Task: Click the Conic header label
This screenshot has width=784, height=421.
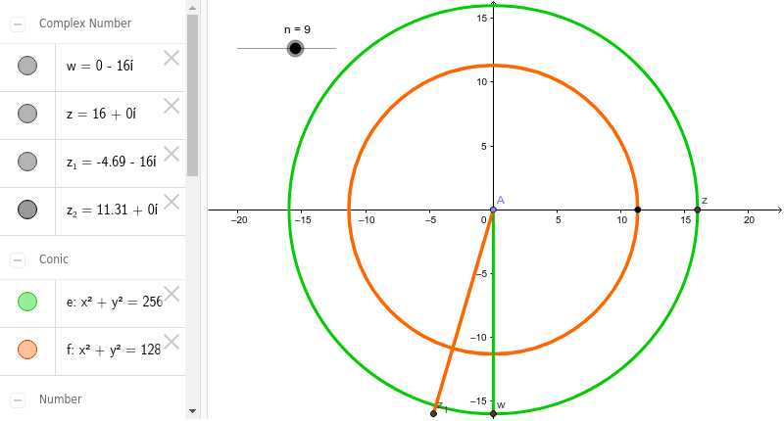Action: pos(54,259)
